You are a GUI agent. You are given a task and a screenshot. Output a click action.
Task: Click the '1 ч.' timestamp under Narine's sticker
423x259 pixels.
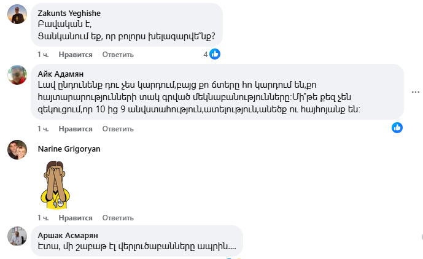pyautogui.click(x=43, y=218)
